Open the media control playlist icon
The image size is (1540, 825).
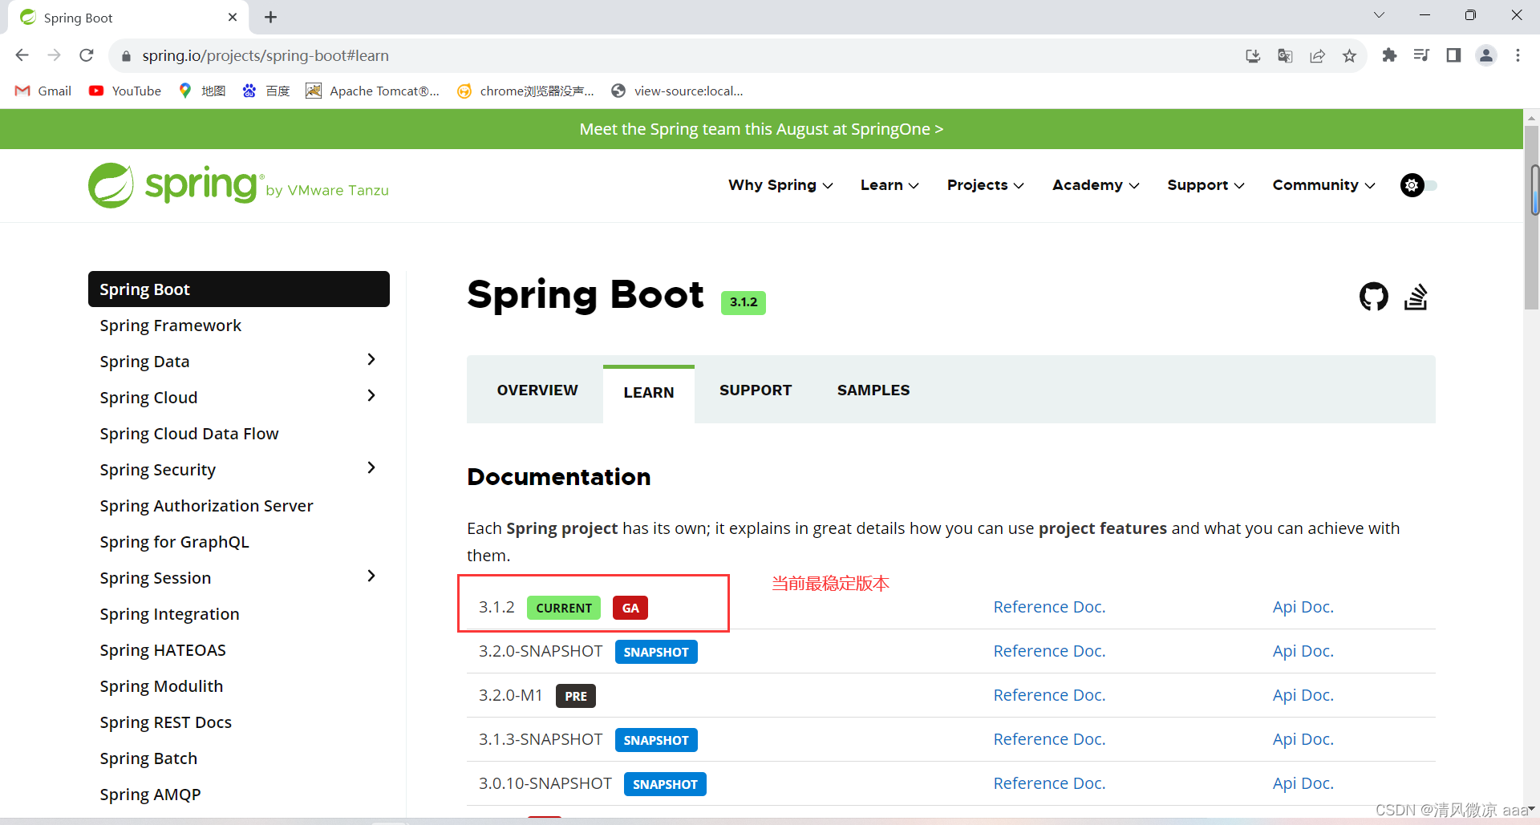pyautogui.click(x=1421, y=55)
